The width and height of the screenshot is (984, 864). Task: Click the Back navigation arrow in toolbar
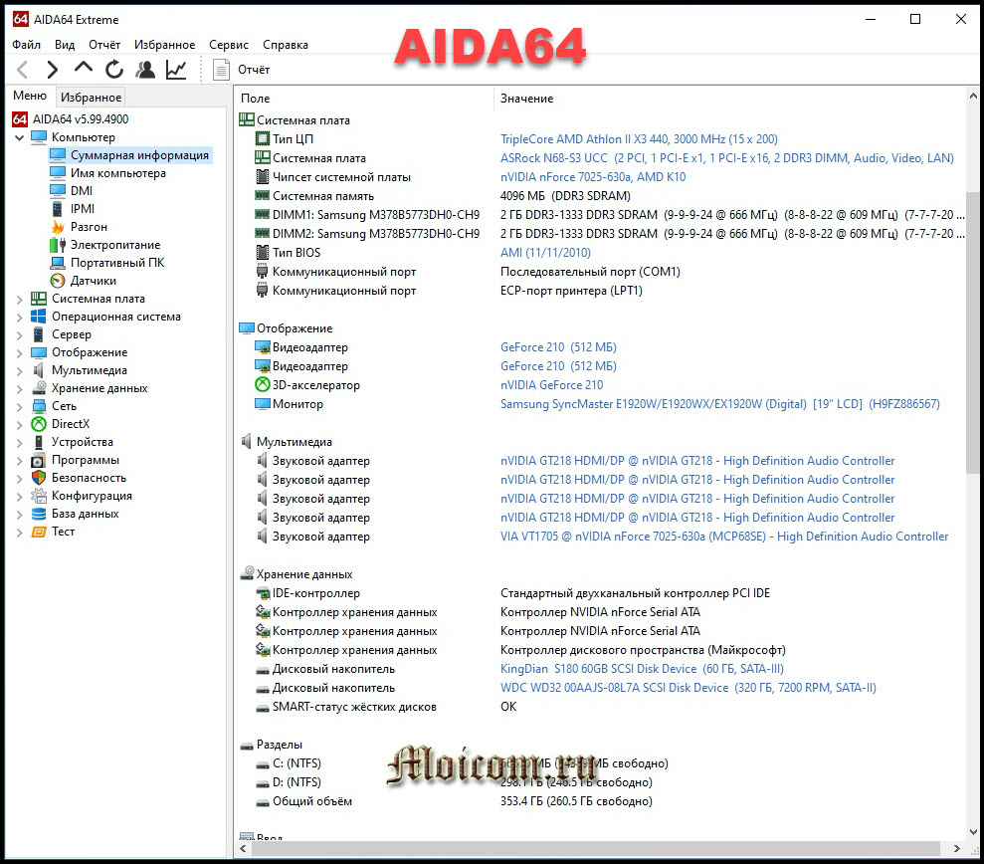coord(23,70)
